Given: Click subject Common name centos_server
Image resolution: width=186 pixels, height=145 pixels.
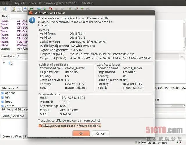Looking at the screenshot, I should click(x=75, y=68).
